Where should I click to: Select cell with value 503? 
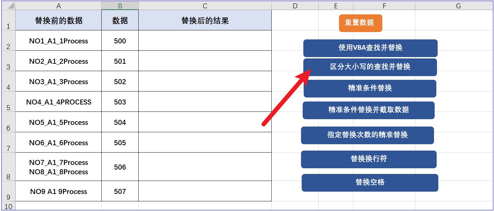120,102
